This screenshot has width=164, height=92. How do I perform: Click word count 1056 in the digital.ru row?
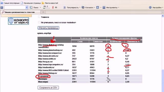74,46
